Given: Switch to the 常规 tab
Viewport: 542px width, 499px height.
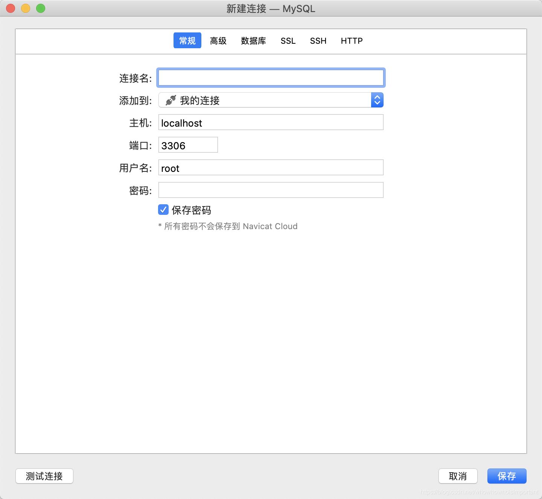Looking at the screenshot, I should click(x=187, y=40).
